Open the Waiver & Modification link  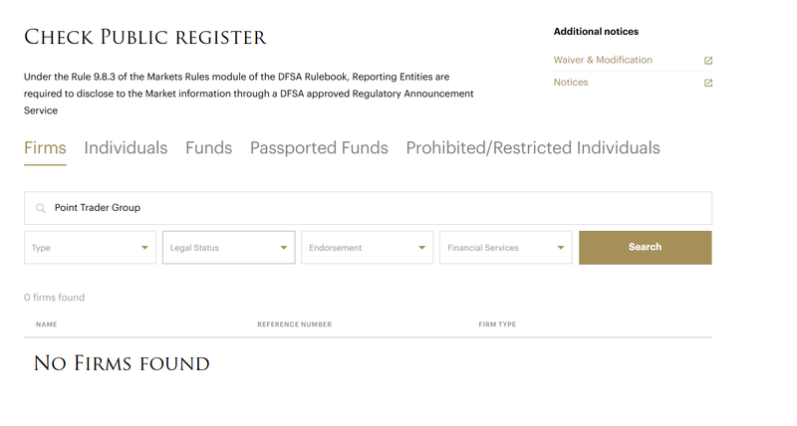[603, 60]
